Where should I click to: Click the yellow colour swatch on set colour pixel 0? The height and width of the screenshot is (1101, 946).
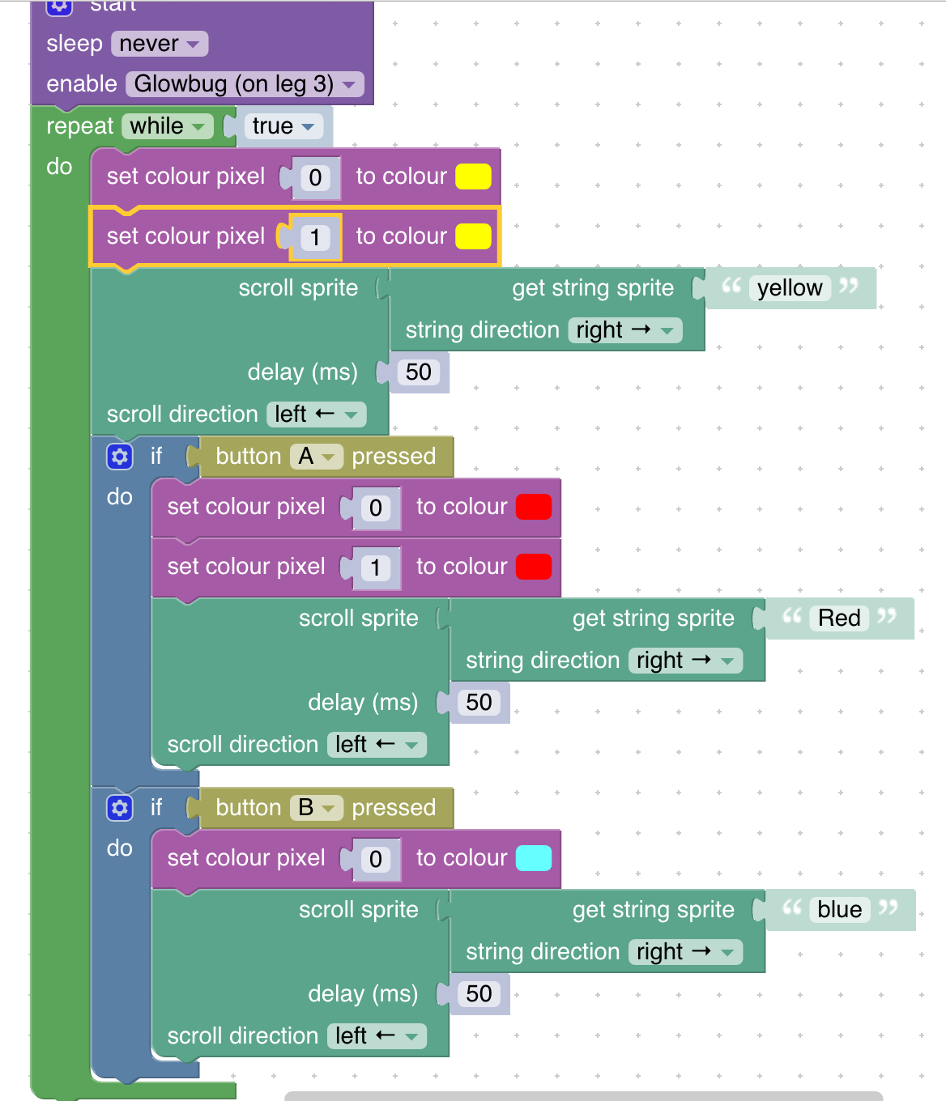[x=474, y=176]
